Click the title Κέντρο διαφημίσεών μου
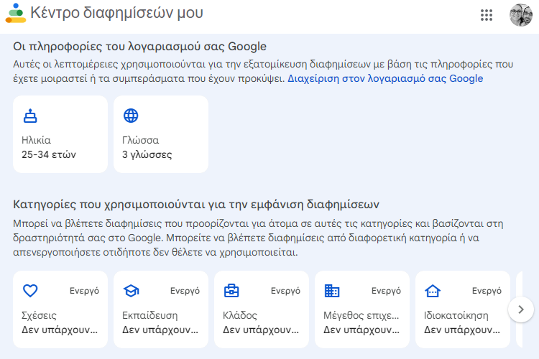 (x=117, y=13)
